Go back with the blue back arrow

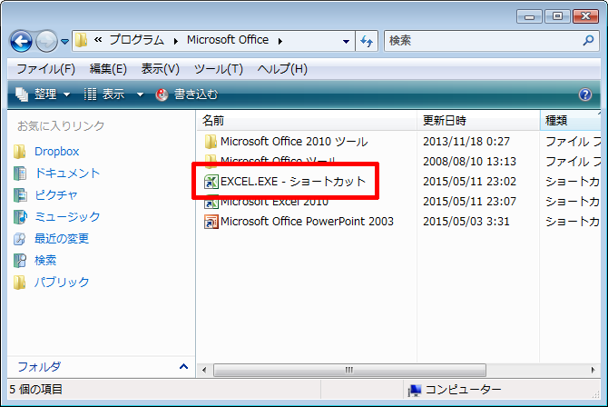21,41
